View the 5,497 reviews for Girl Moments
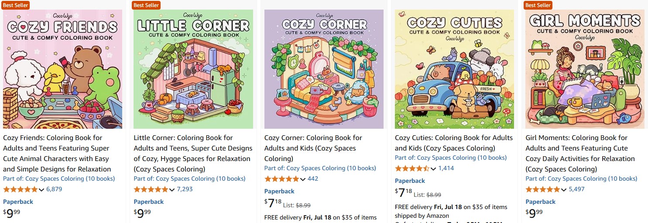 coord(576,189)
